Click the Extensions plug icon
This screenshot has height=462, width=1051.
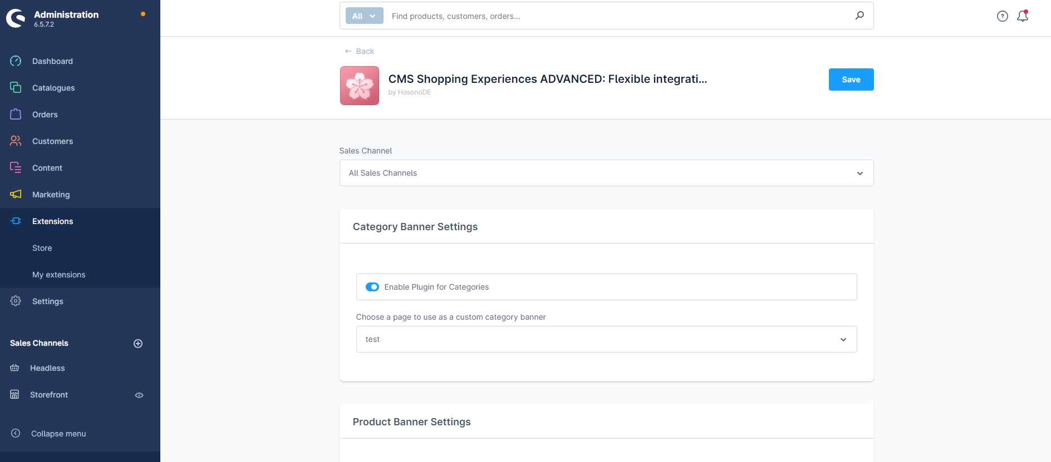click(16, 221)
